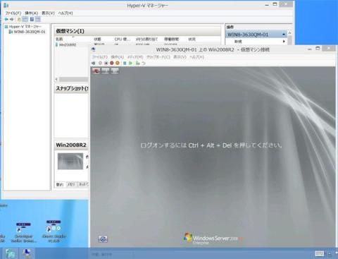Open Media menu in VM connection window
The width and height of the screenshot is (338, 259).
(x=135, y=57)
